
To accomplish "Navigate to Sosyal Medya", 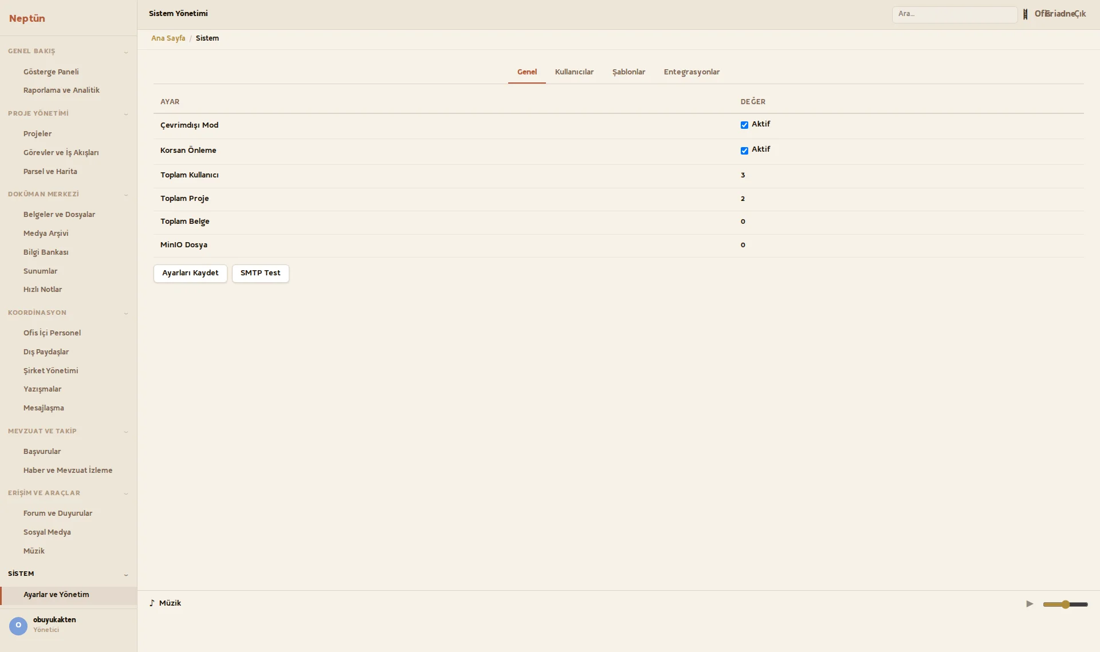I will 47,532.
